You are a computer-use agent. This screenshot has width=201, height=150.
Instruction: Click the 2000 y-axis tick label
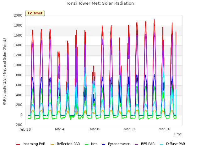click(18, 15)
